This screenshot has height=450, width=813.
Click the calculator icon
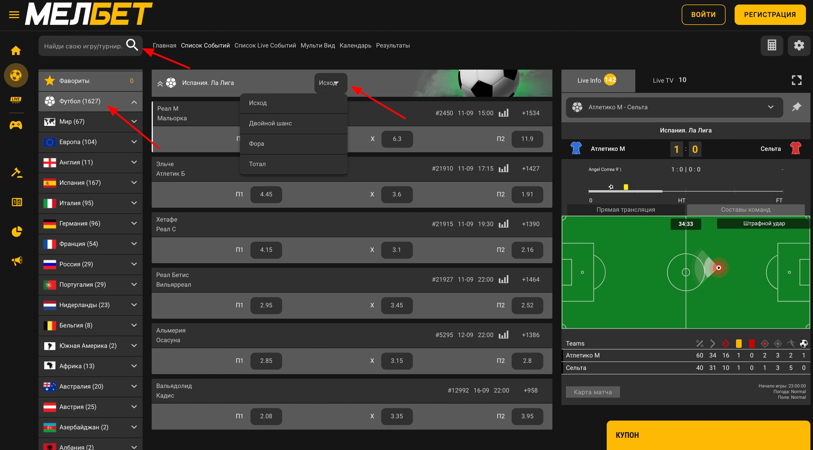(772, 46)
